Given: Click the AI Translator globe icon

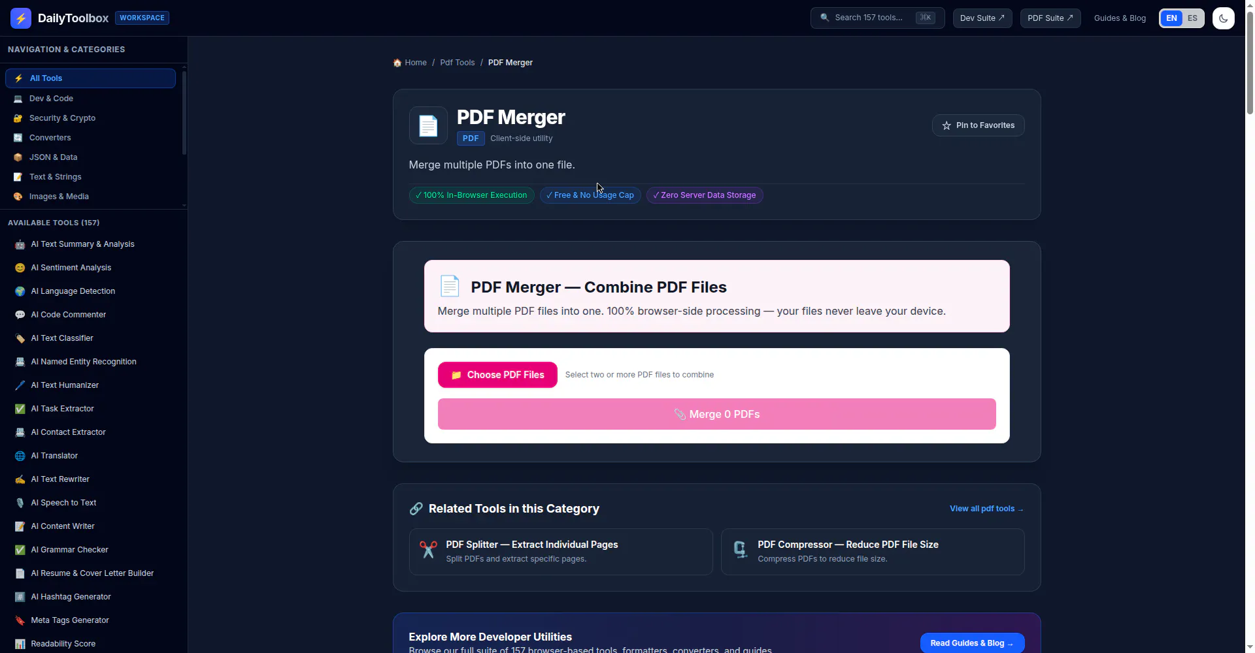Looking at the screenshot, I should [20, 456].
